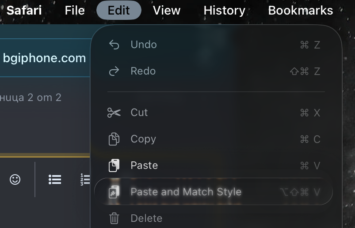Choose Paste and Match Style entry
The image size is (355, 228).
(x=213, y=192)
